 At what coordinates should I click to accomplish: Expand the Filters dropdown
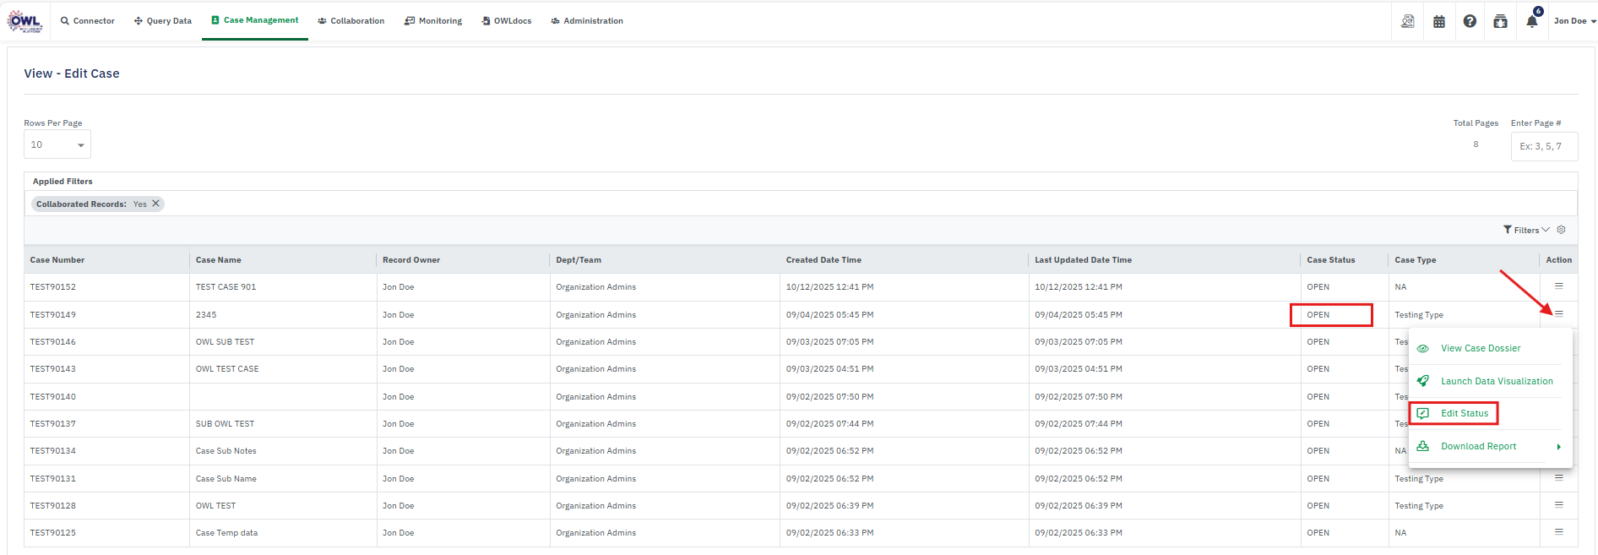click(1526, 230)
